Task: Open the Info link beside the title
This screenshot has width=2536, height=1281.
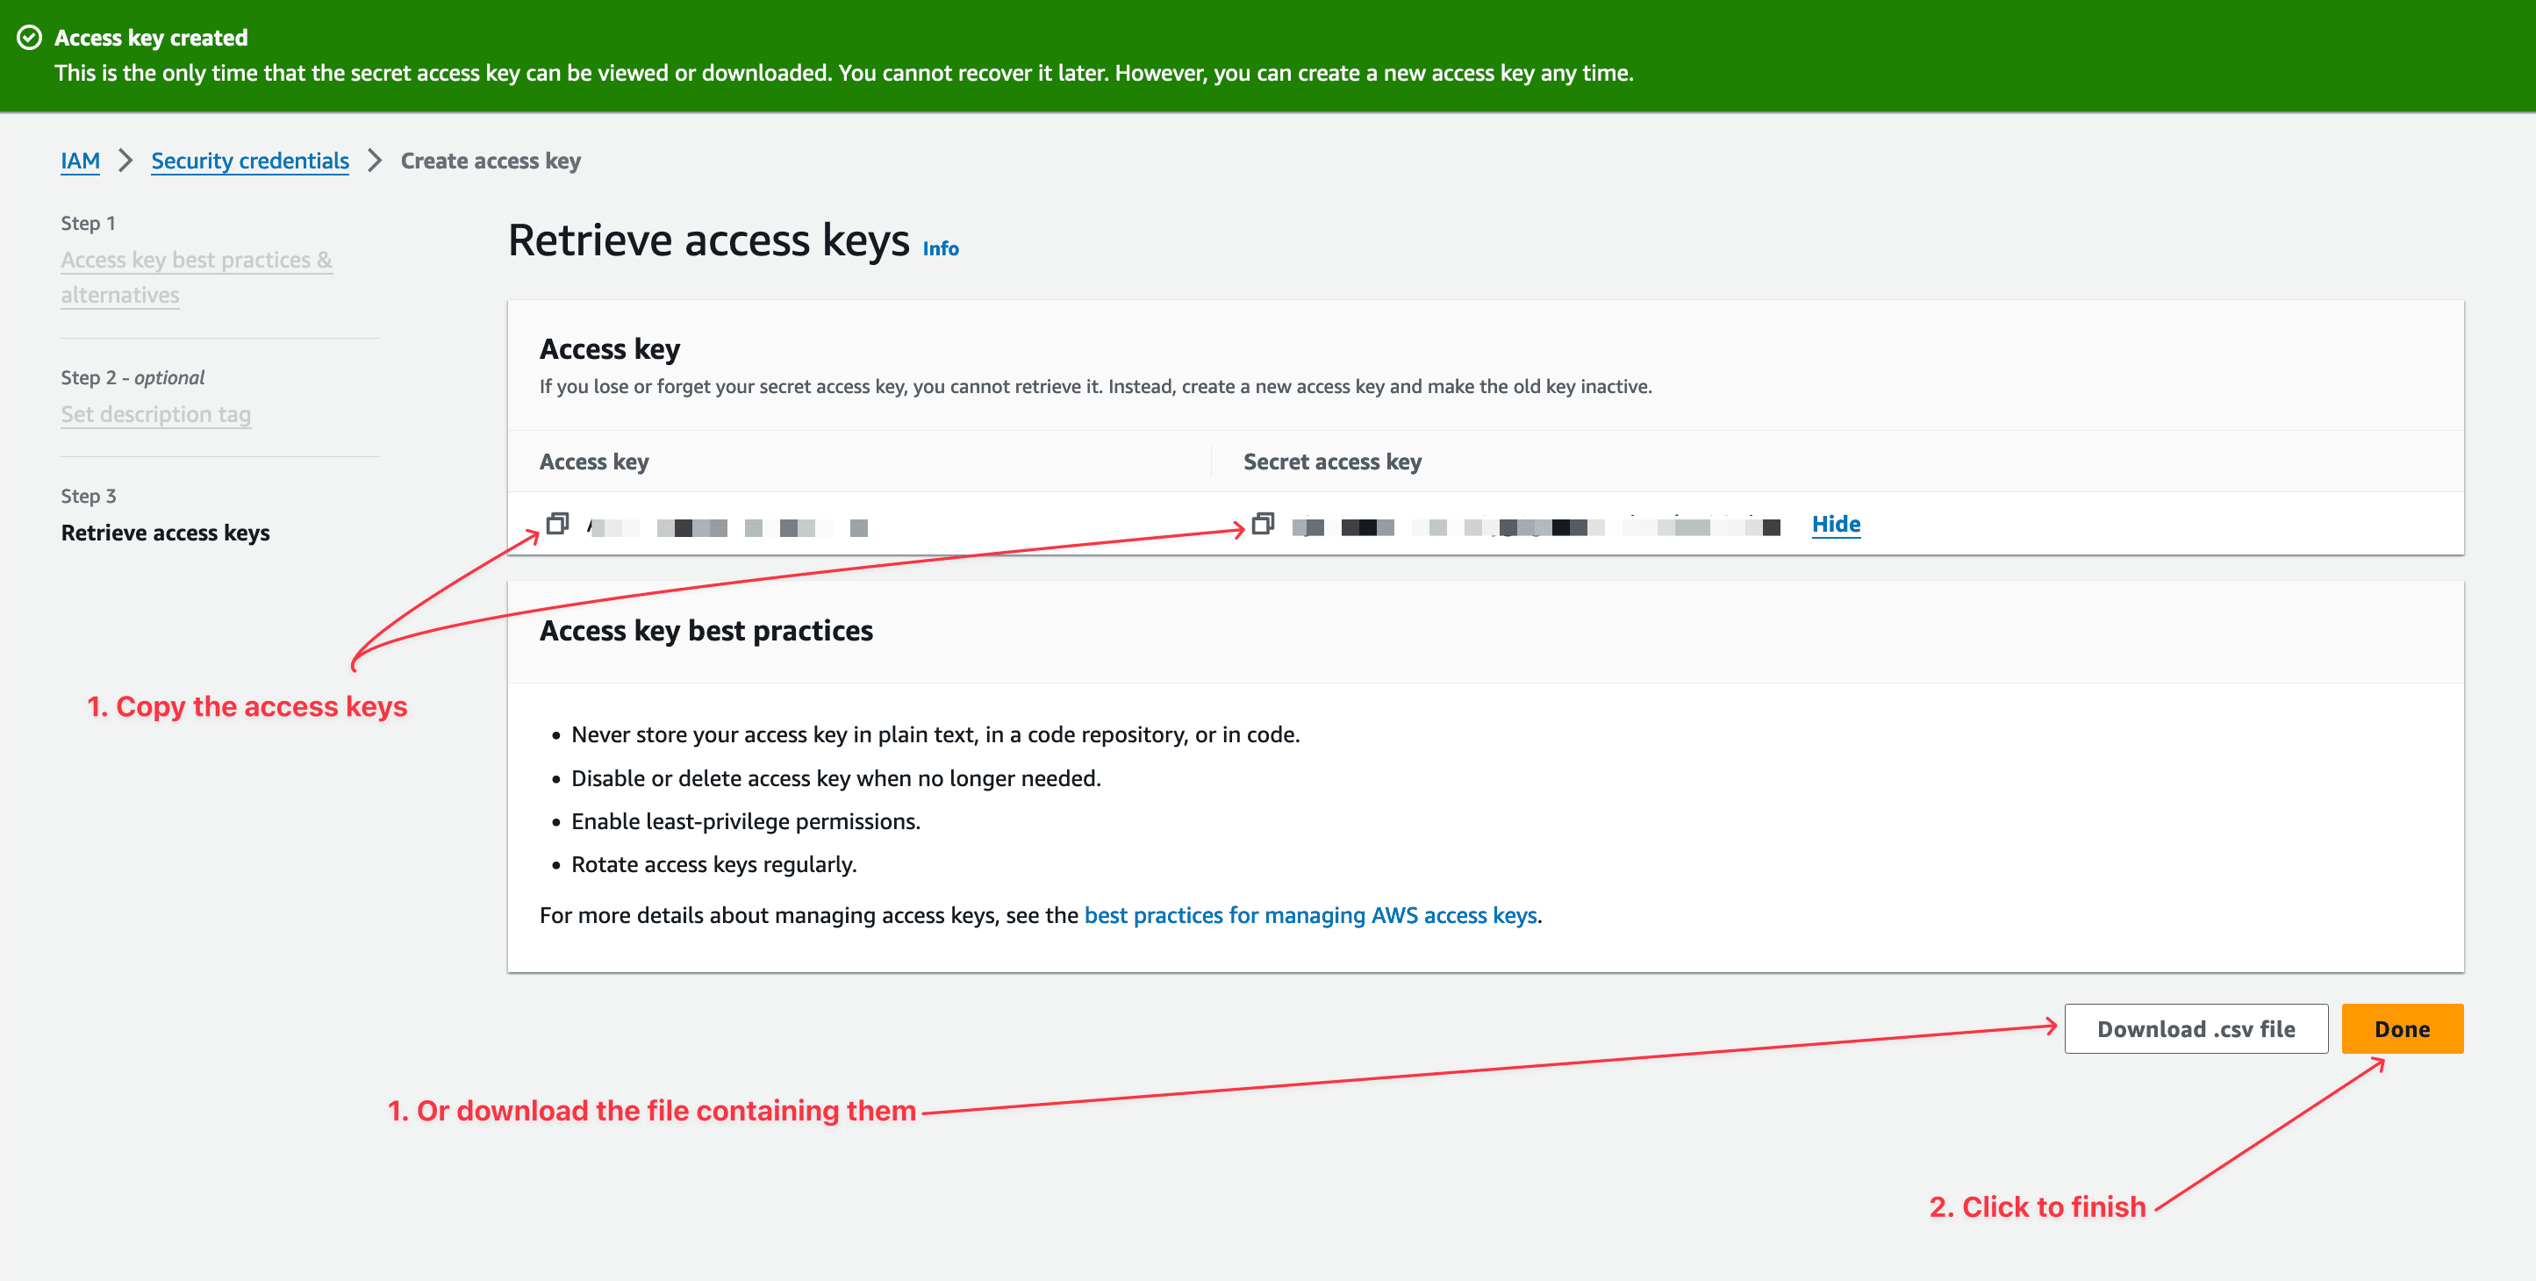Action: click(940, 248)
